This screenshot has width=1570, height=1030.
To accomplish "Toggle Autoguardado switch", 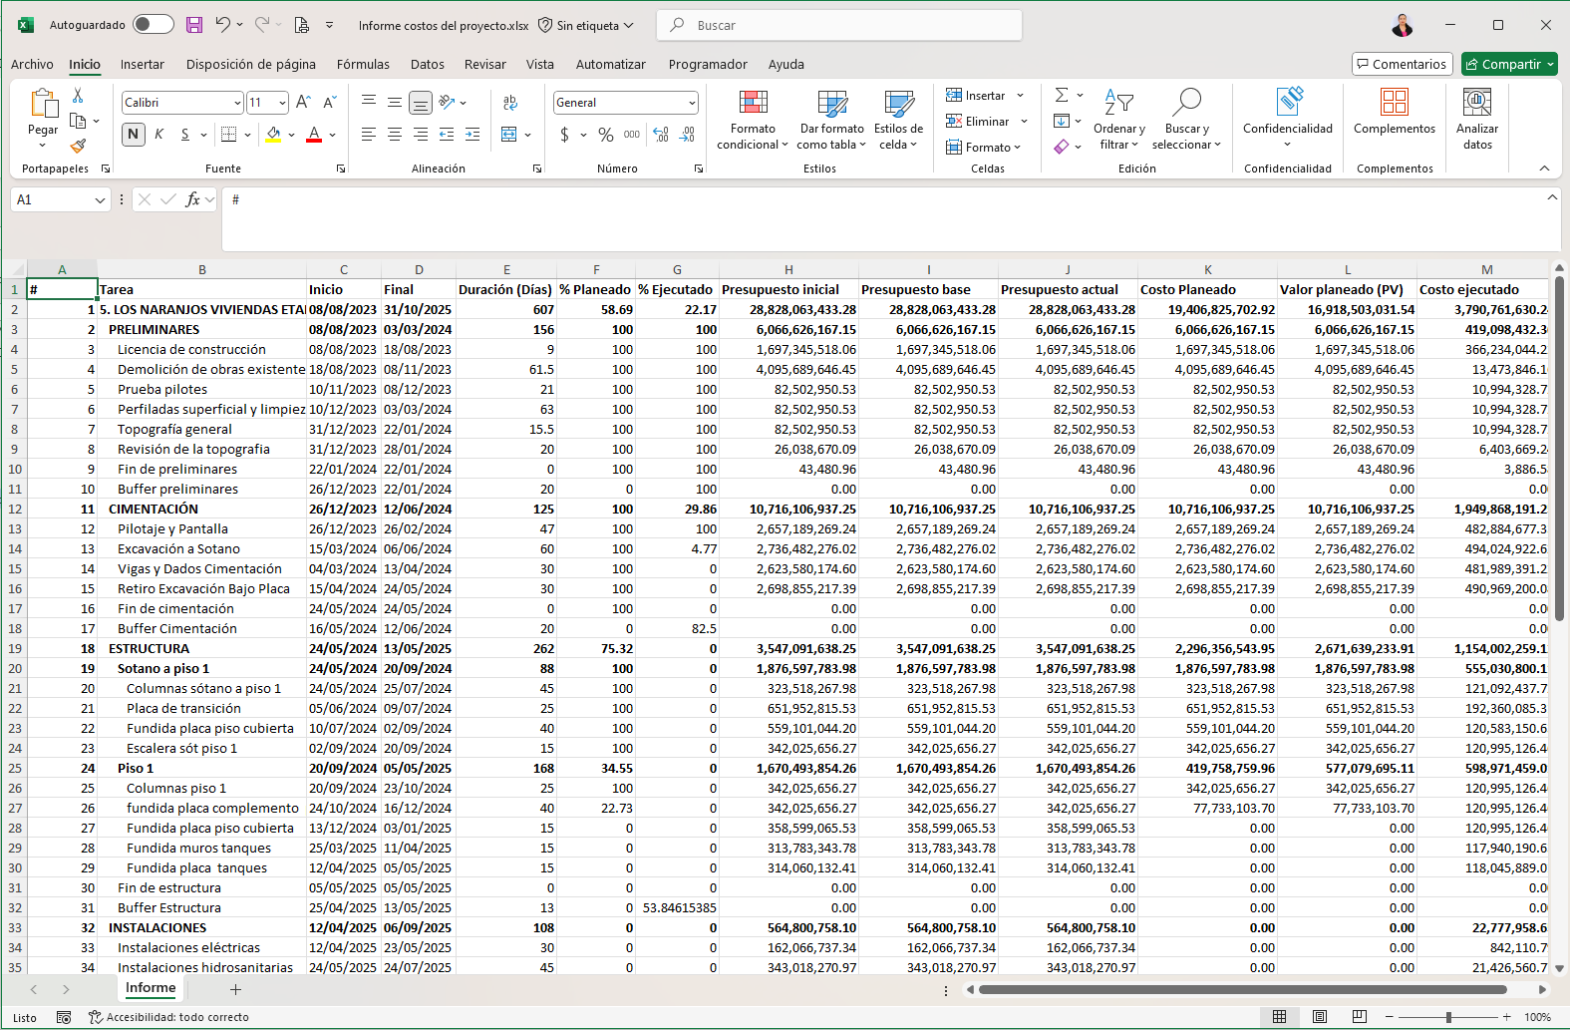I will [154, 25].
